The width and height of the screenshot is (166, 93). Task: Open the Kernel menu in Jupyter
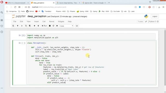[52, 21]
